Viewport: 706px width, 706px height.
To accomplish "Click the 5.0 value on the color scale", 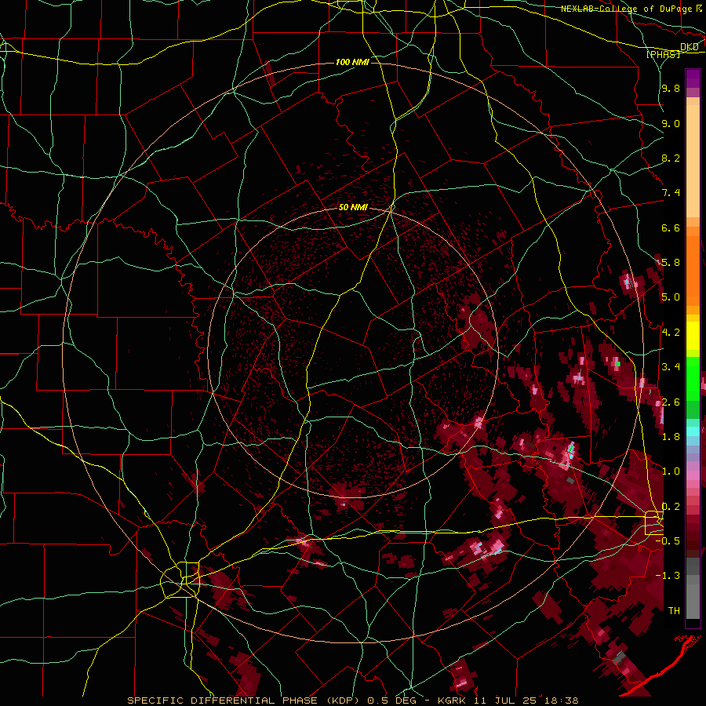I will click(x=671, y=297).
